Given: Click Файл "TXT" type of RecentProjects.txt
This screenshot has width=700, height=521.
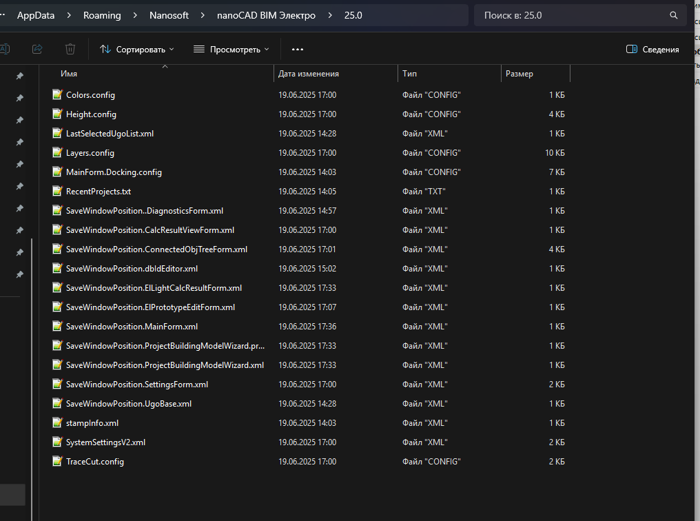Looking at the screenshot, I should [424, 192].
